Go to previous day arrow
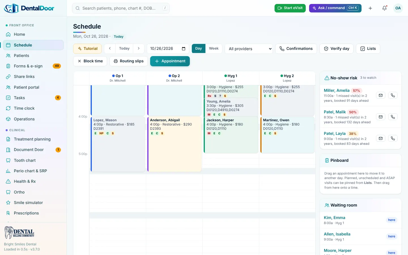Viewport: 408px width, 255px height. [110, 48]
